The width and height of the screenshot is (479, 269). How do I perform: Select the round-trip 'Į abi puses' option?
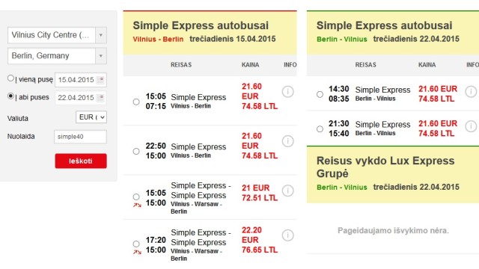tap(10, 96)
